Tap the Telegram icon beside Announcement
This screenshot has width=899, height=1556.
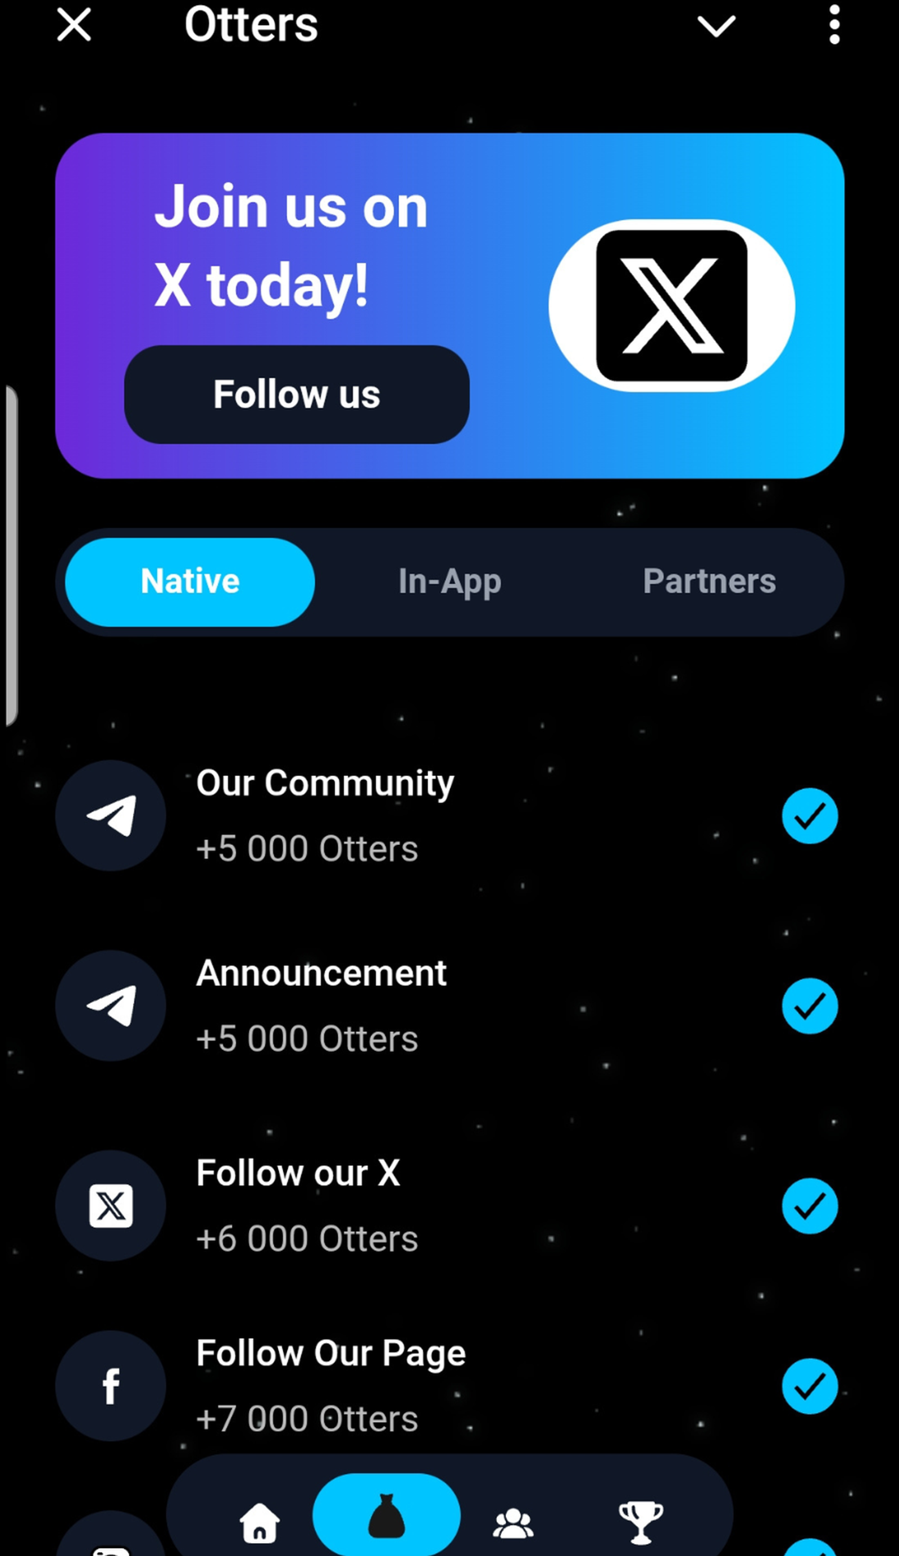point(111,1006)
